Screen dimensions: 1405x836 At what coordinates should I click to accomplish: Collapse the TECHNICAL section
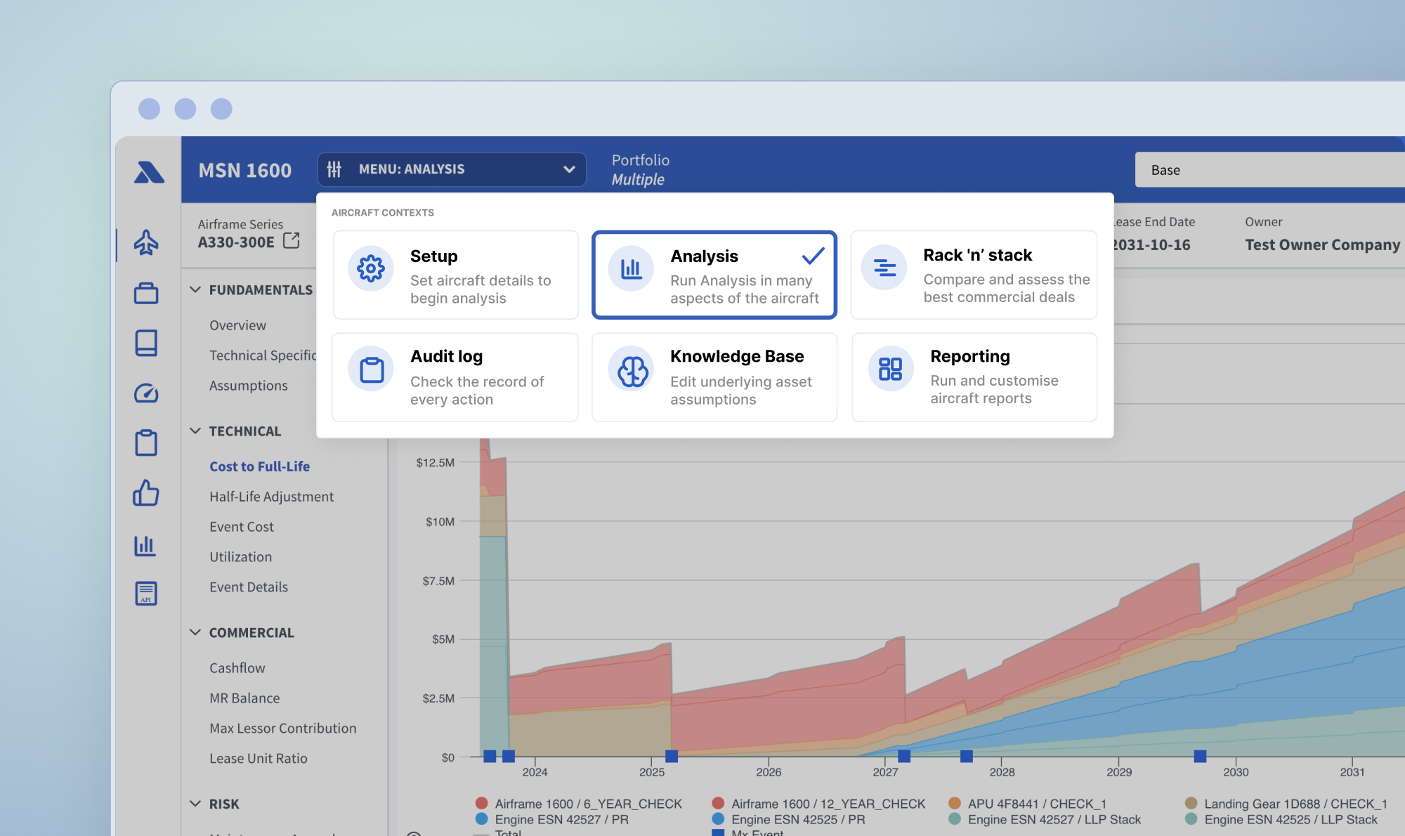[x=195, y=431]
